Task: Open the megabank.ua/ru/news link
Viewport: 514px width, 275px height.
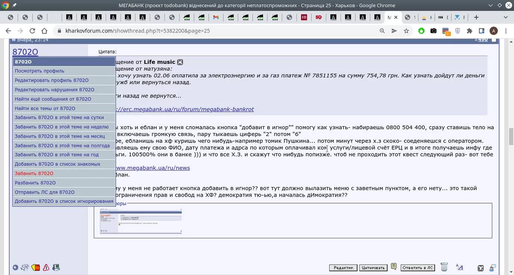Action: (x=152, y=168)
